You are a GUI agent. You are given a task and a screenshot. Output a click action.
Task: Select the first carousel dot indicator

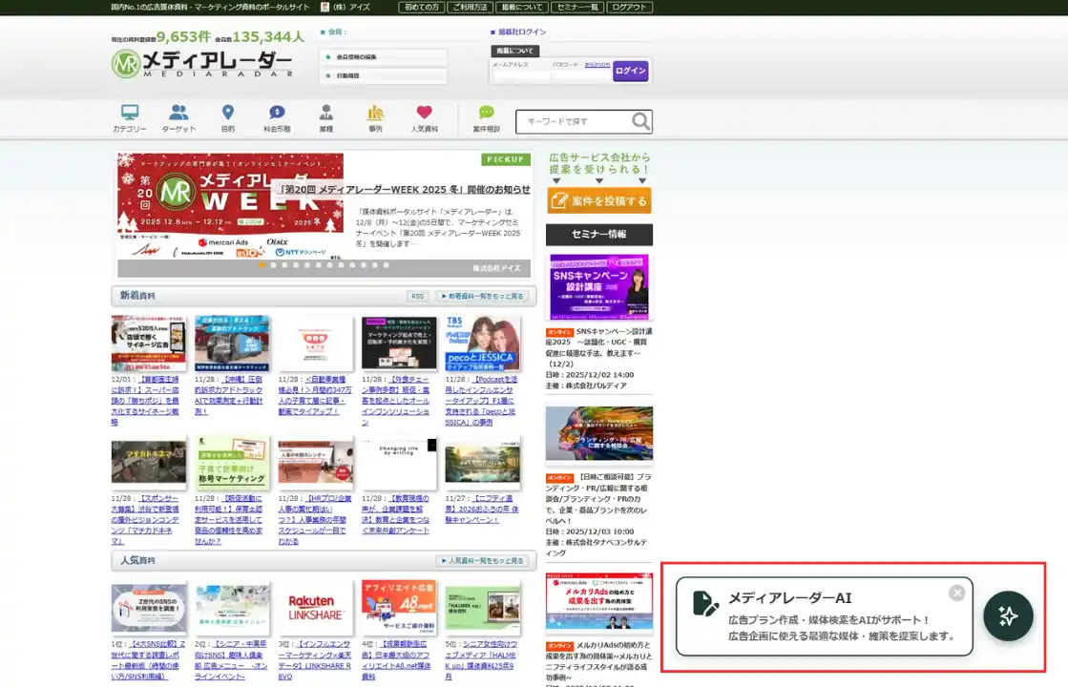tap(262, 265)
